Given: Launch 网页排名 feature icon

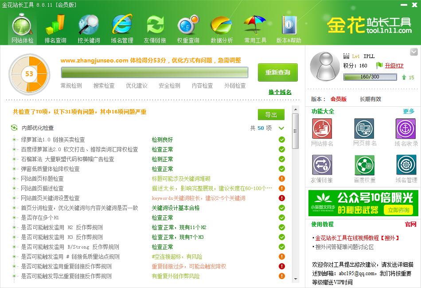Looking at the screenshot, I should coord(364,128).
